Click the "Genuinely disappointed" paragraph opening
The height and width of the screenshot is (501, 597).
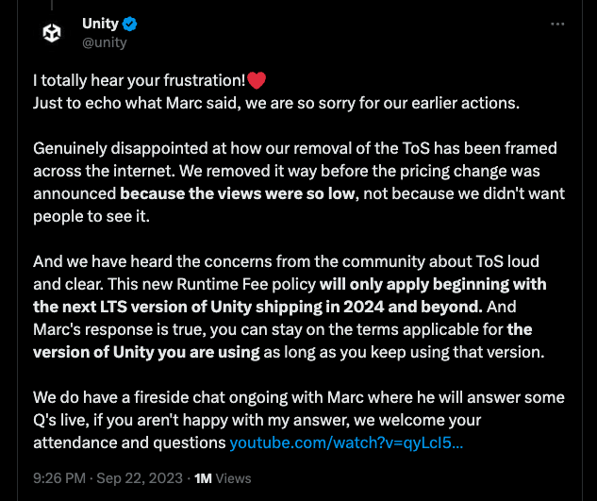click(121, 148)
